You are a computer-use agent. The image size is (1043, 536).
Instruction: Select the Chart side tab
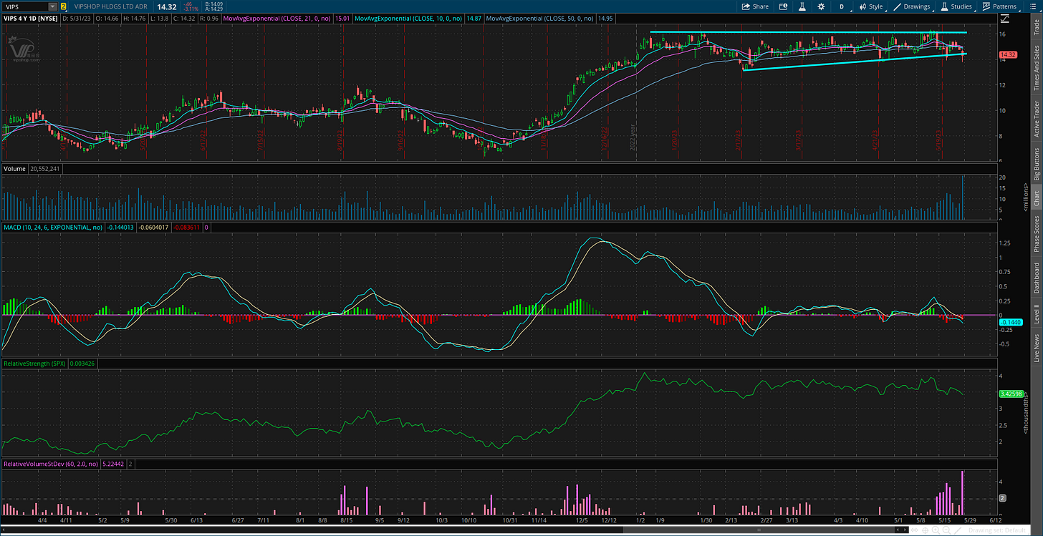point(1037,199)
